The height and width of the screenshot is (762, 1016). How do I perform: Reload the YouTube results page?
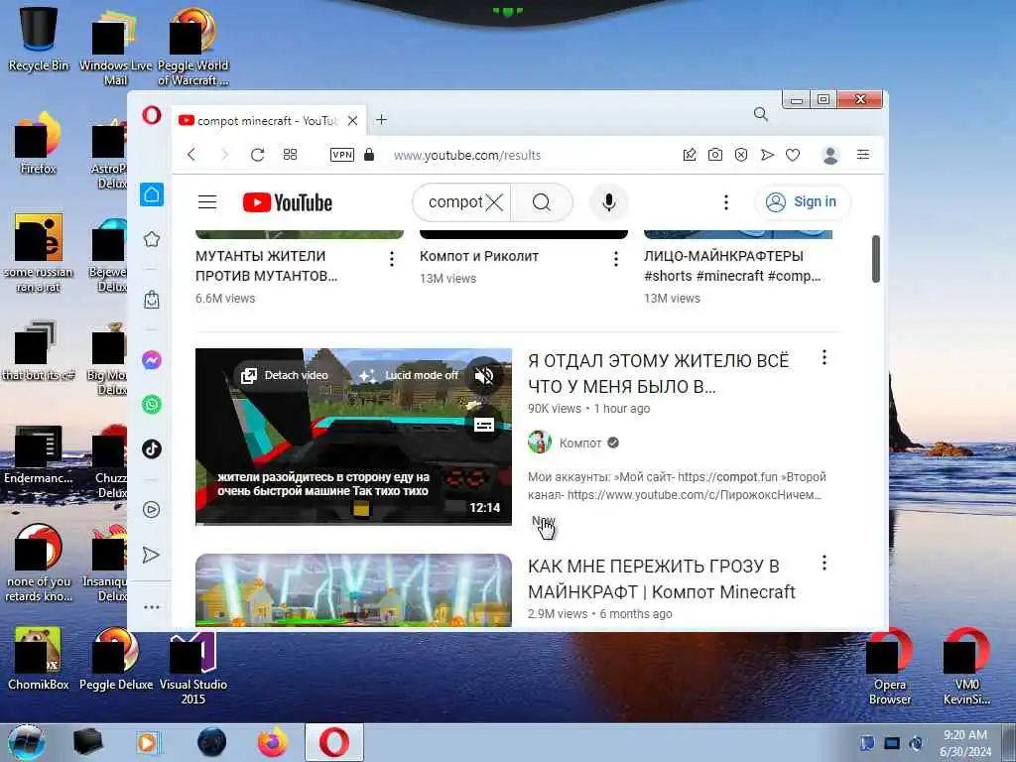257,155
